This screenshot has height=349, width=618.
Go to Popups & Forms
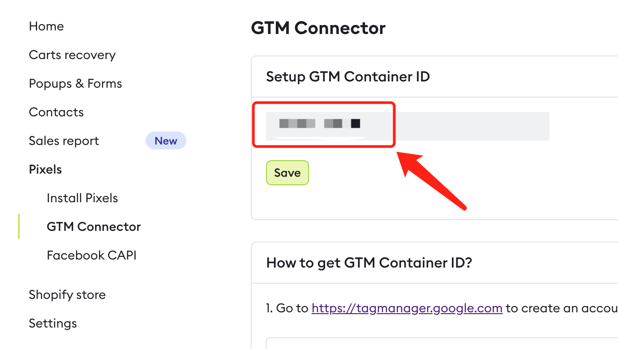tap(75, 83)
